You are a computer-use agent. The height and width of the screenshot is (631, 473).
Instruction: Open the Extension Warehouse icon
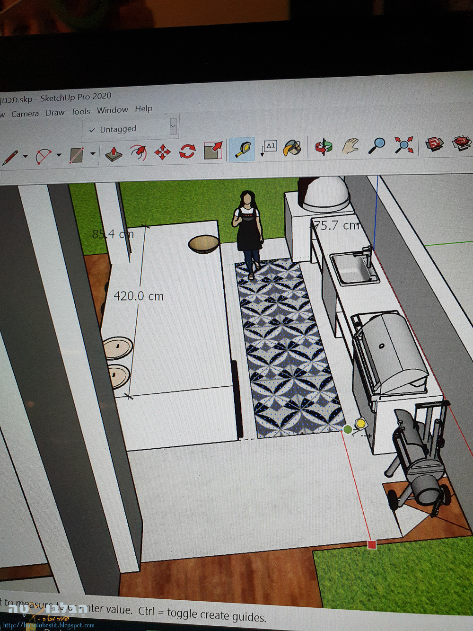point(462,142)
